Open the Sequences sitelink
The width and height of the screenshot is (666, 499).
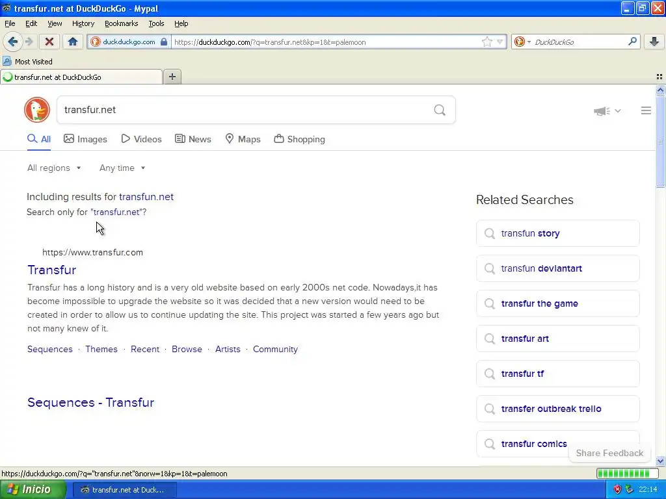tap(49, 349)
